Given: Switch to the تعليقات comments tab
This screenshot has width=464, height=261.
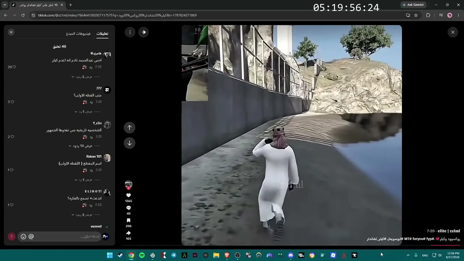Looking at the screenshot, I should pyautogui.click(x=102, y=34).
